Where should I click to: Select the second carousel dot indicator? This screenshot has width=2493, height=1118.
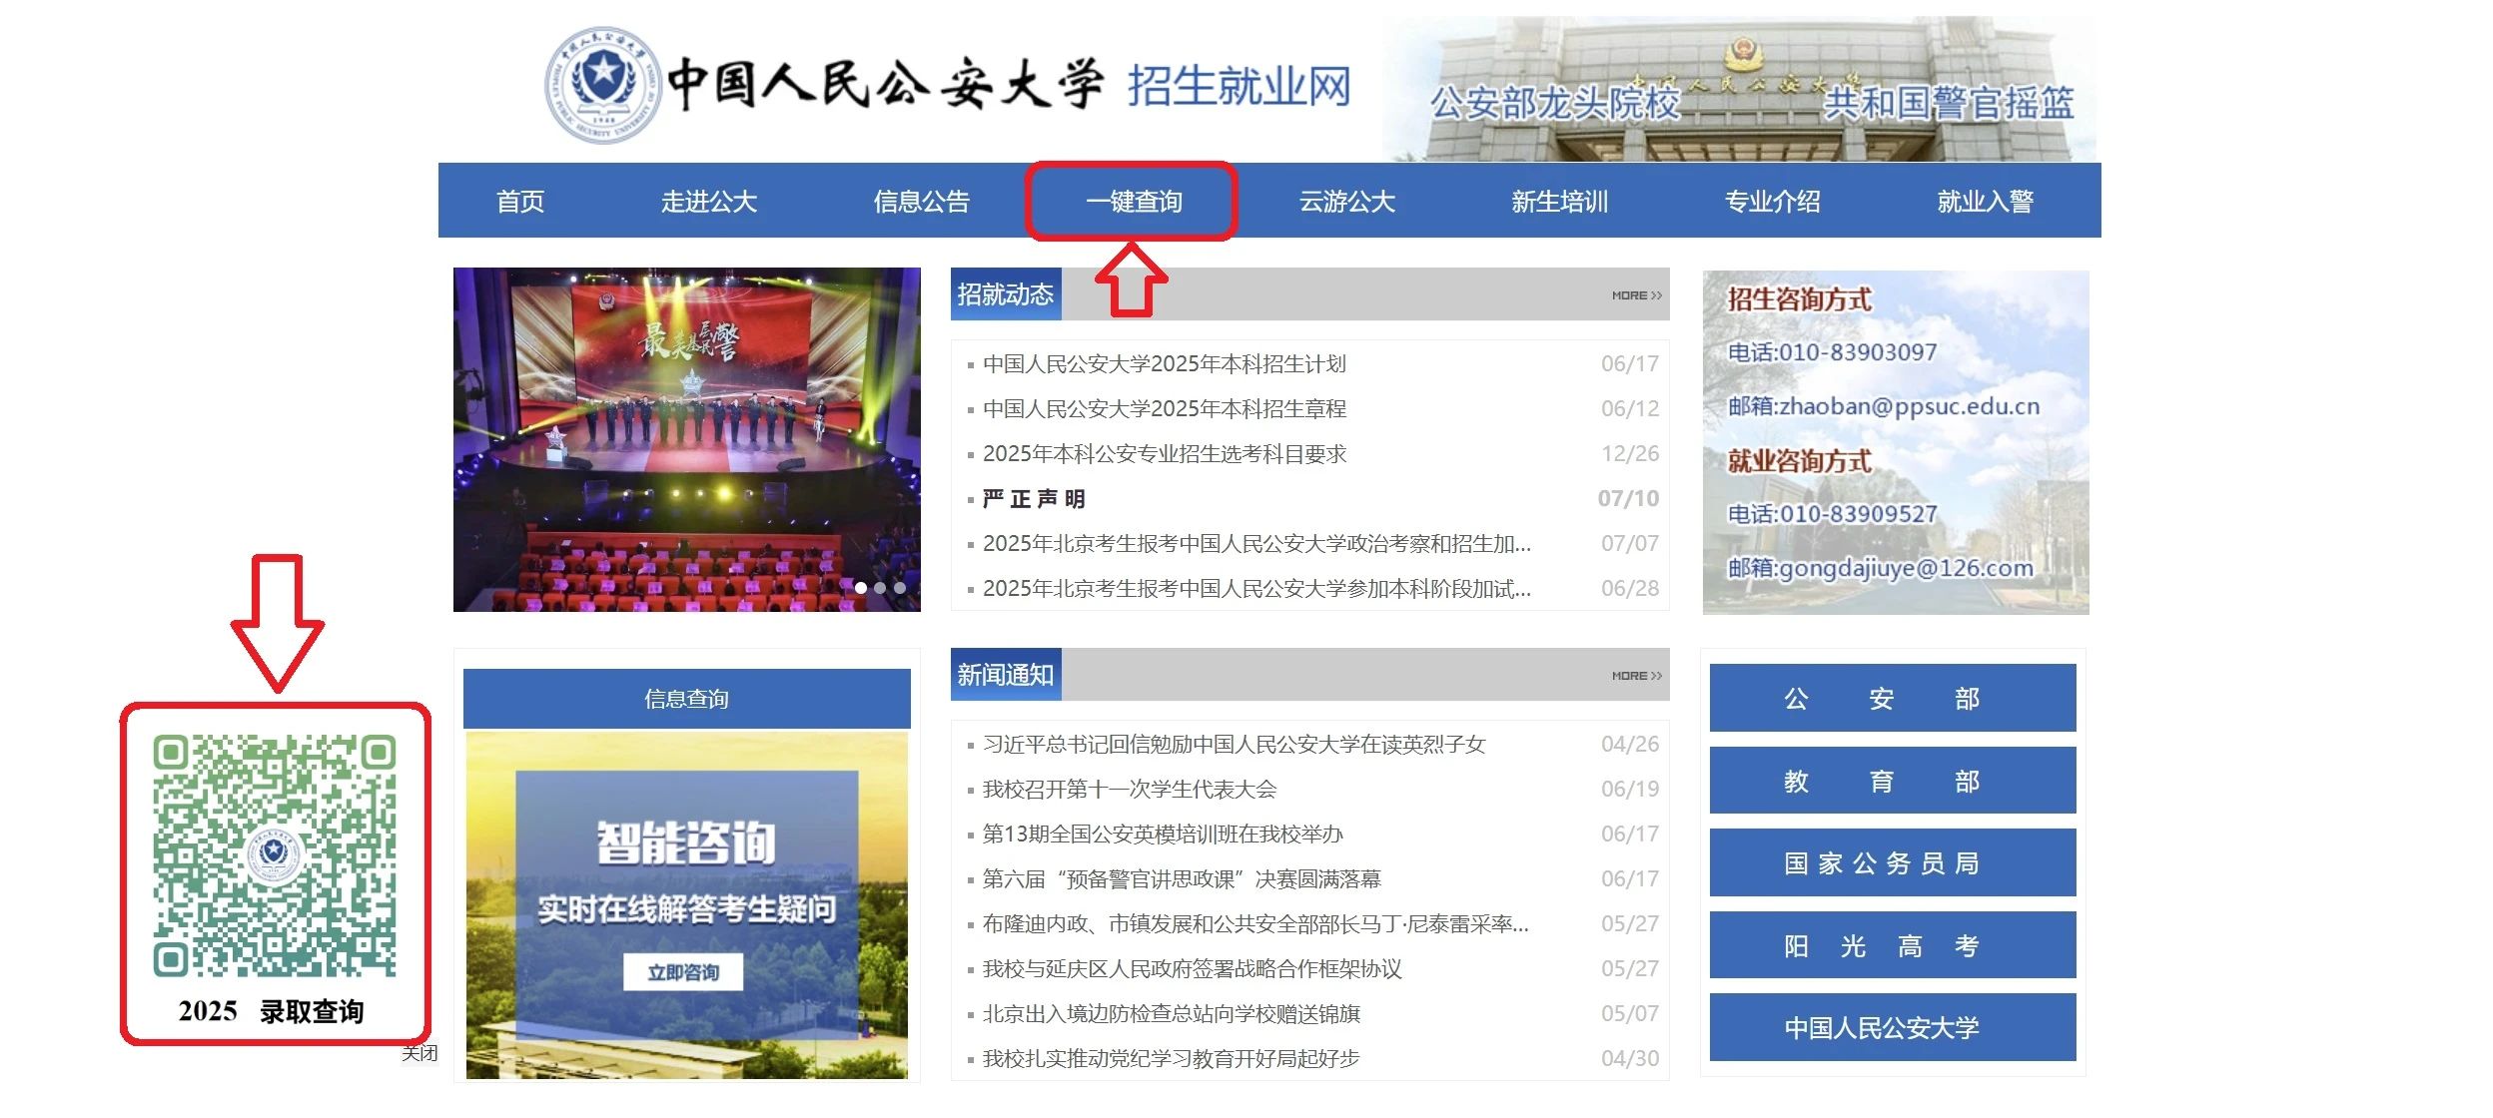(x=880, y=588)
